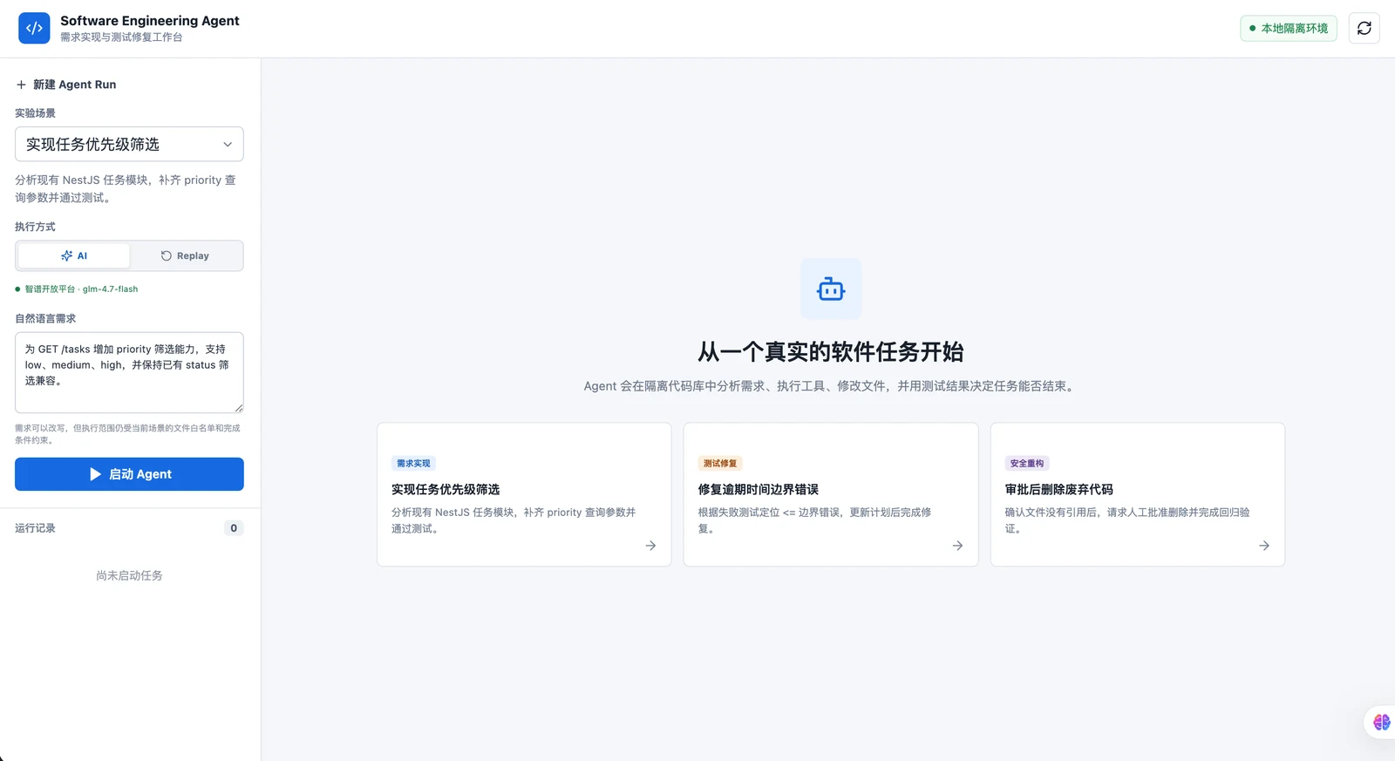Click the 运行记录 section label
Image resolution: width=1395 pixels, height=761 pixels.
click(35, 528)
